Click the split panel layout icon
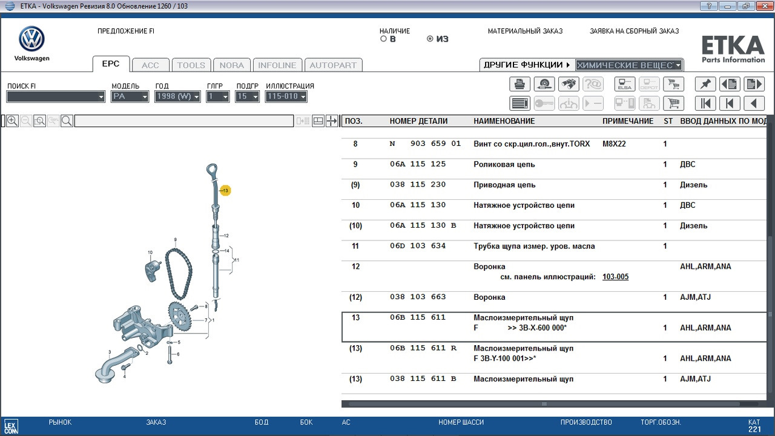Screen dimensions: 775x436 (318, 121)
